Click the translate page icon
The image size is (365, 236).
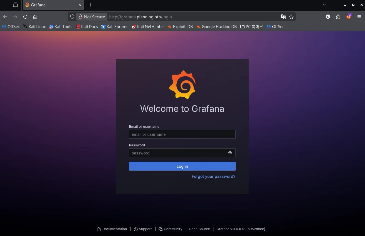(x=283, y=17)
